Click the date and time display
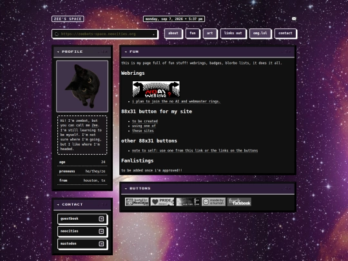The width and height of the screenshot is (348, 261). pos(174,19)
